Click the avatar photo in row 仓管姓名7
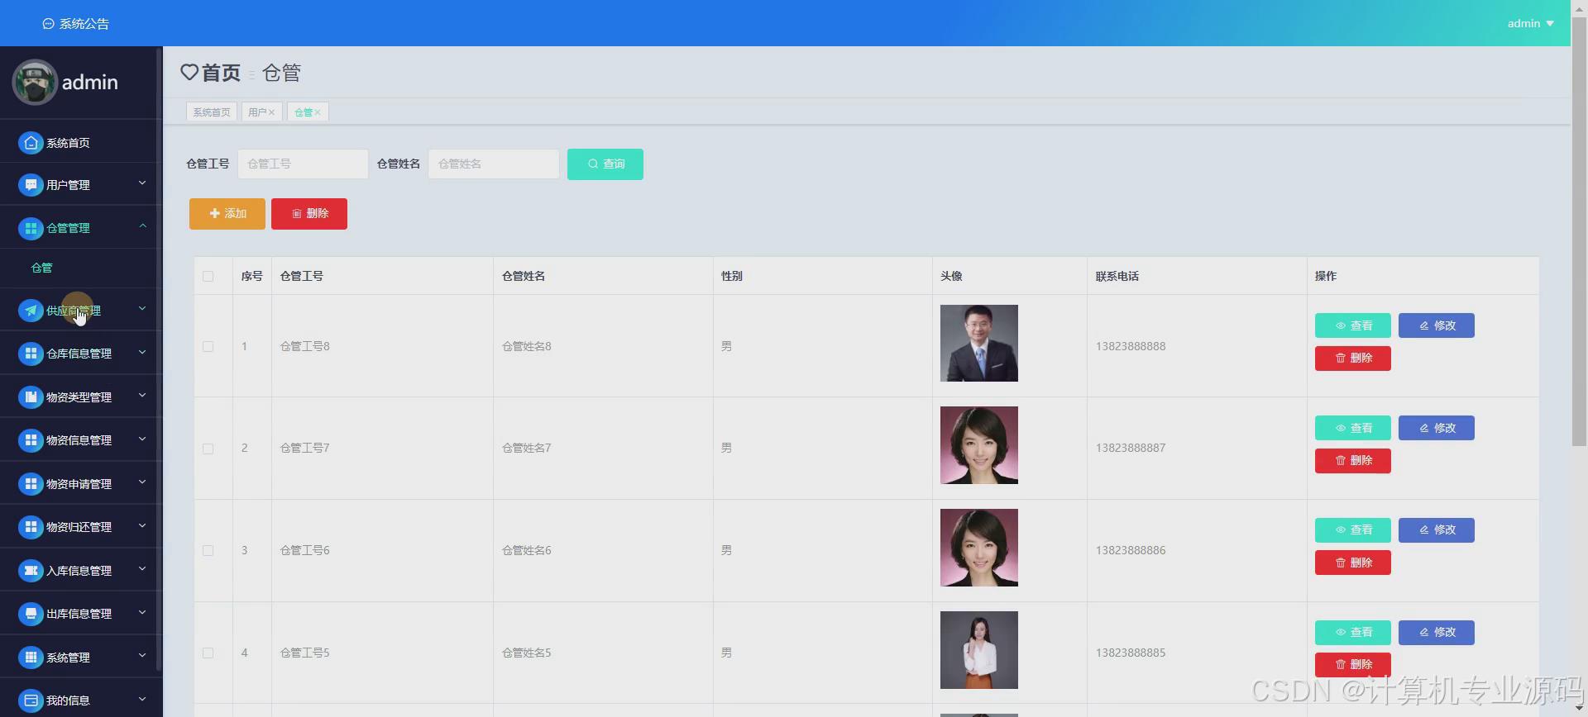The height and width of the screenshot is (717, 1588). [979, 445]
